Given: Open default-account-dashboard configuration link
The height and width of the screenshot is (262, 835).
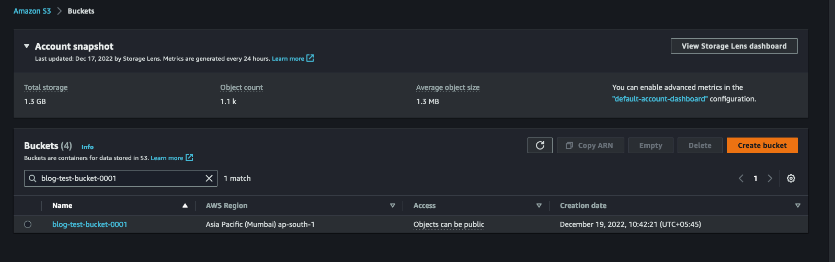Looking at the screenshot, I should (x=660, y=99).
